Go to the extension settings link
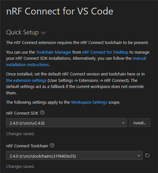The image size is (158, 173). click(x=26, y=80)
